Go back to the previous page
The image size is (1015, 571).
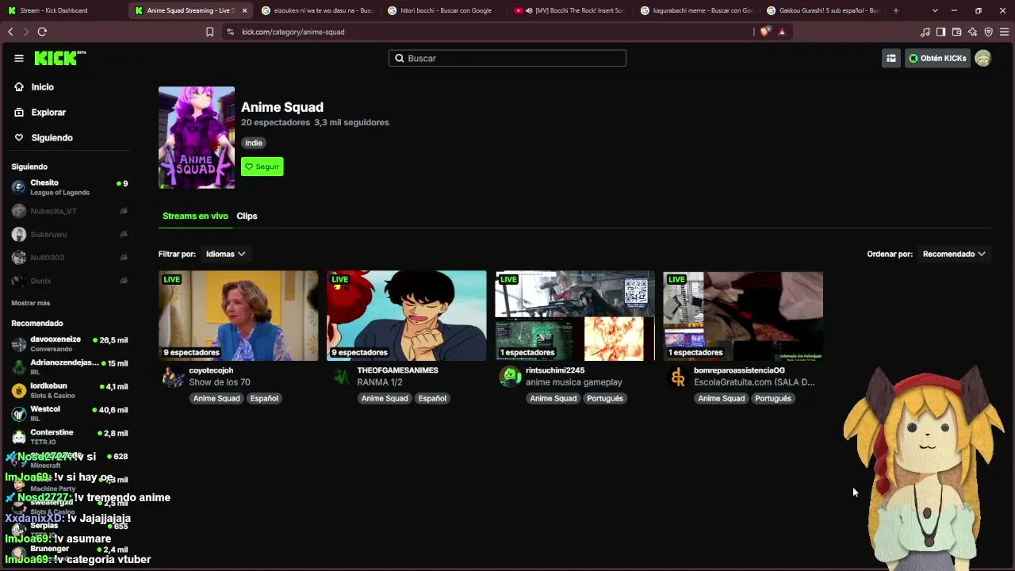pos(10,32)
